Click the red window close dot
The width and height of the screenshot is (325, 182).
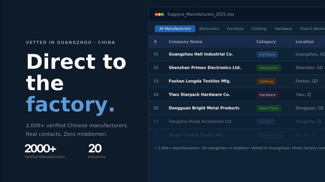(x=156, y=14)
